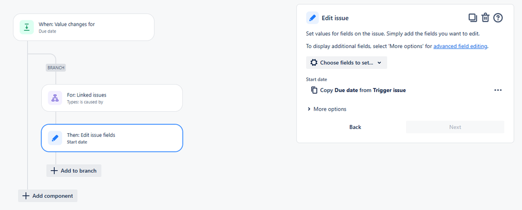Viewport: 522px width, 210px height.
Task: Click Add to branch
Action: [74, 171]
